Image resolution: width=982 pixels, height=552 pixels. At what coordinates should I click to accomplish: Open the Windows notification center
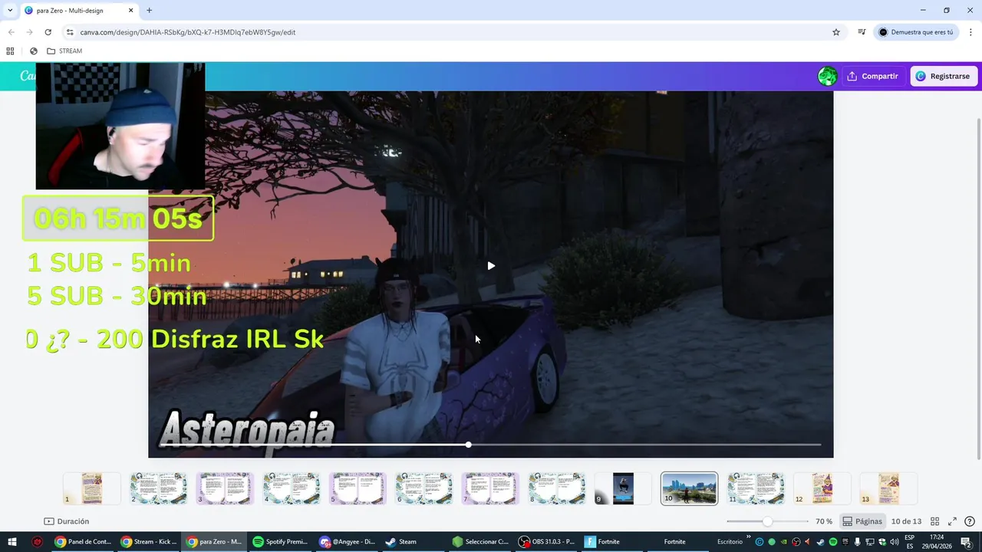pos(966,542)
